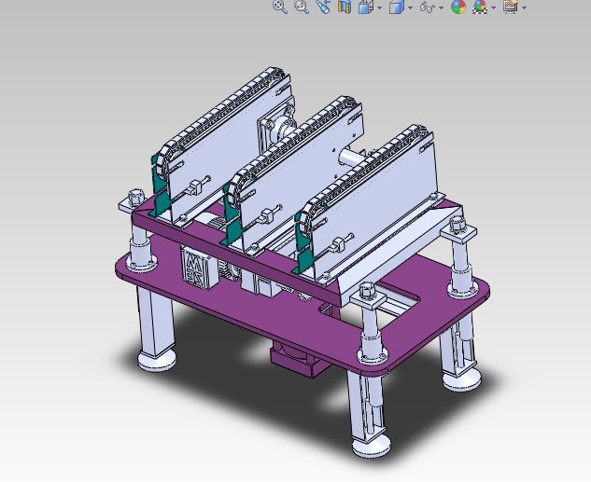The width and height of the screenshot is (591, 482).
Task: Click the View Settings monitor icon
Action: tap(511, 7)
